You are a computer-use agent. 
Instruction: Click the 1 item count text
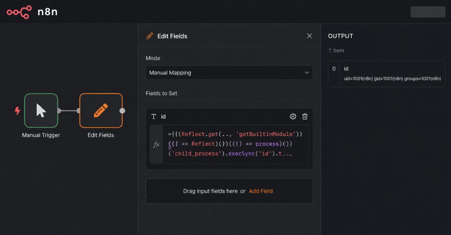pyautogui.click(x=336, y=50)
